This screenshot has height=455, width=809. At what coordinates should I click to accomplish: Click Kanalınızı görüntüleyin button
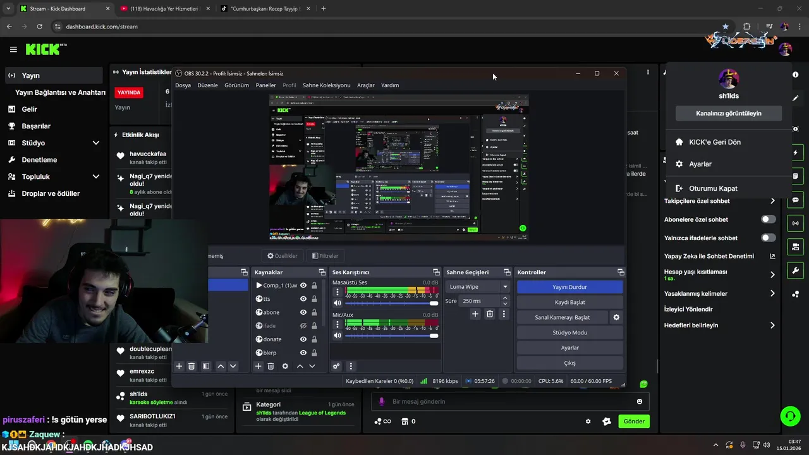coord(729,113)
